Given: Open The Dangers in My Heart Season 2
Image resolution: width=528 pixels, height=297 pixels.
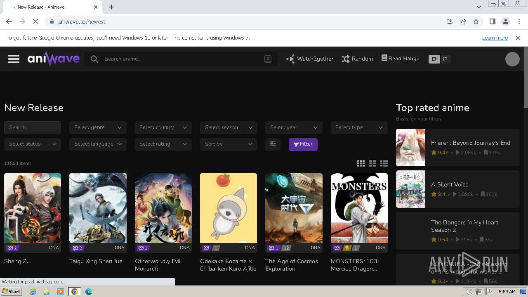Looking at the screenshot, I should click(458, 231).
